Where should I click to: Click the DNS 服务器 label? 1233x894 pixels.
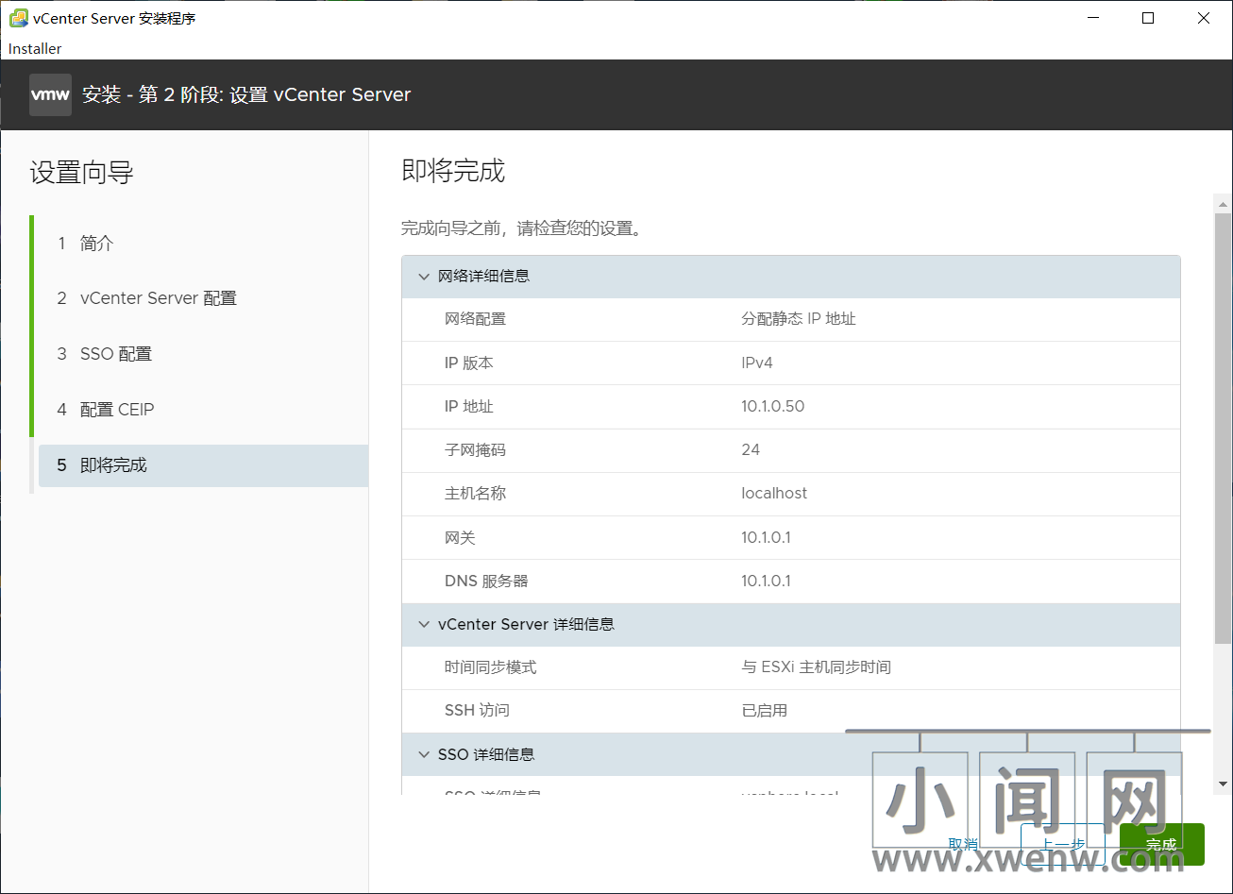tap(486, 581)
